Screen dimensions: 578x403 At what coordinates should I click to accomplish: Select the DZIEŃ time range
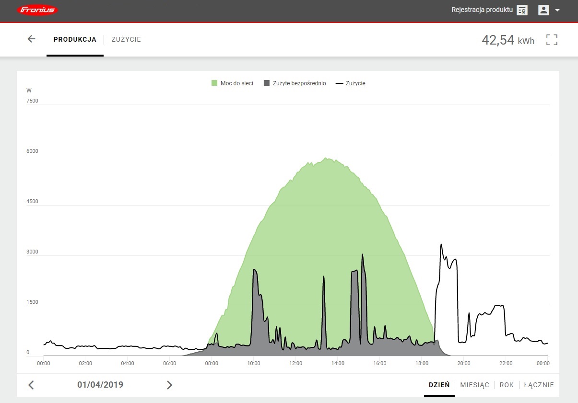(x=439, y=385)
